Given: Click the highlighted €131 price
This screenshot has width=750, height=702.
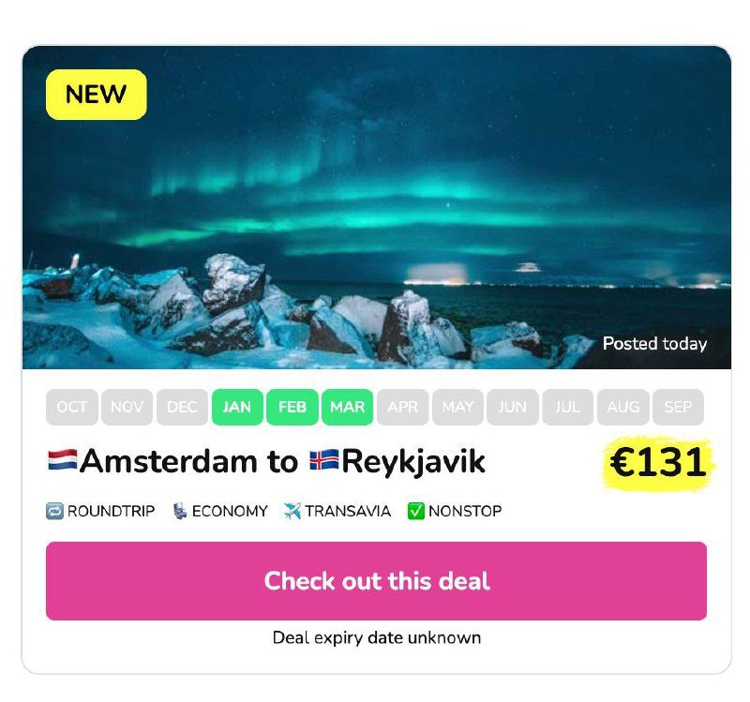Looking at the screenshot, I should 658,462.
